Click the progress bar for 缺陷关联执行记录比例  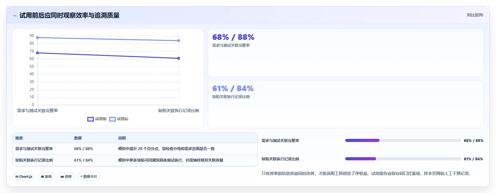403,159
